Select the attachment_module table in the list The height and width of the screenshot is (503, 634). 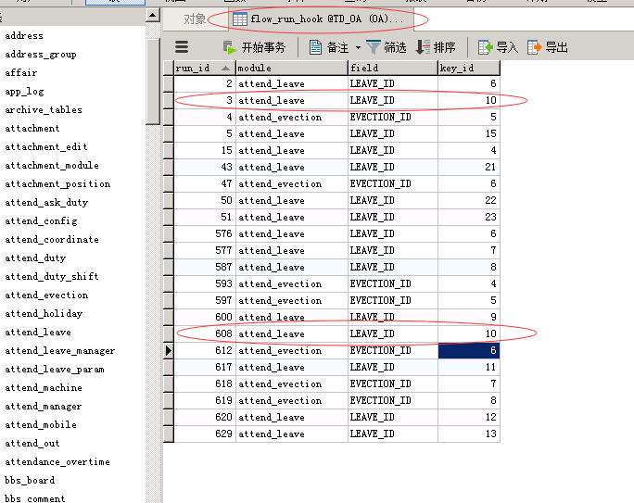pyautogui.click(x=52, y=166)
